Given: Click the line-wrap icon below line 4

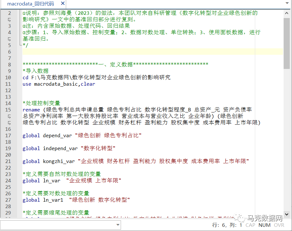Looking at the screenshot, I should point(9,39).
